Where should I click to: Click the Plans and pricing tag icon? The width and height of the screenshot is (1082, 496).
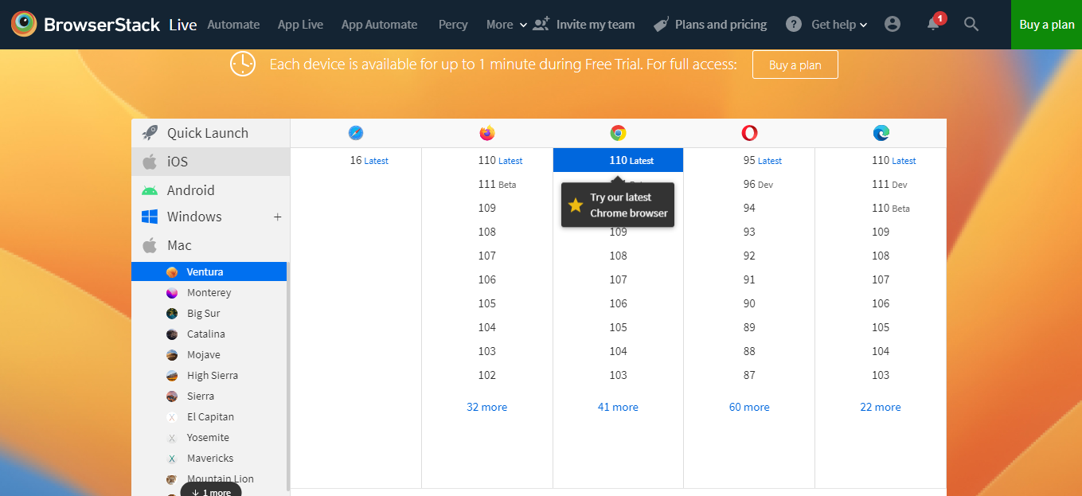coord(661,25)
